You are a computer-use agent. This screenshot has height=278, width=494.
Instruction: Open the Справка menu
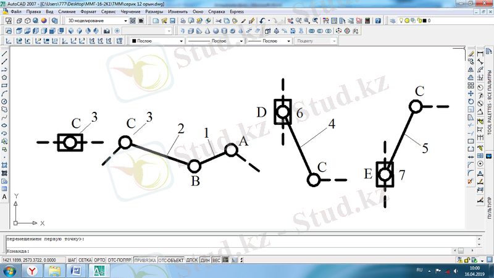pyautogui.click(x=217, y=12)
